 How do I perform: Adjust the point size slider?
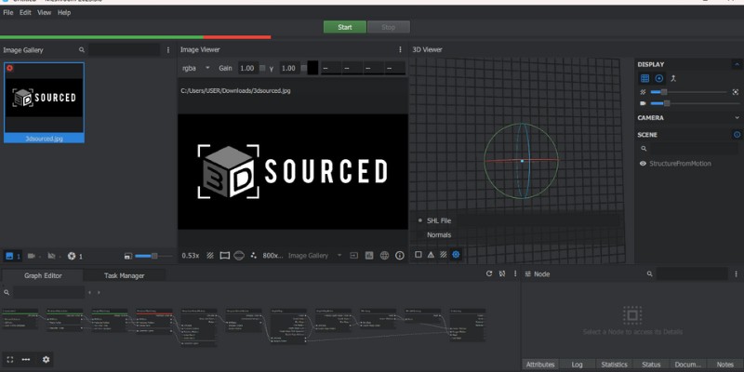[x=688, y=92]
